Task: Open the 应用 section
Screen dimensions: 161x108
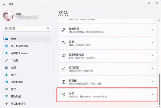Action: (13, 67)
